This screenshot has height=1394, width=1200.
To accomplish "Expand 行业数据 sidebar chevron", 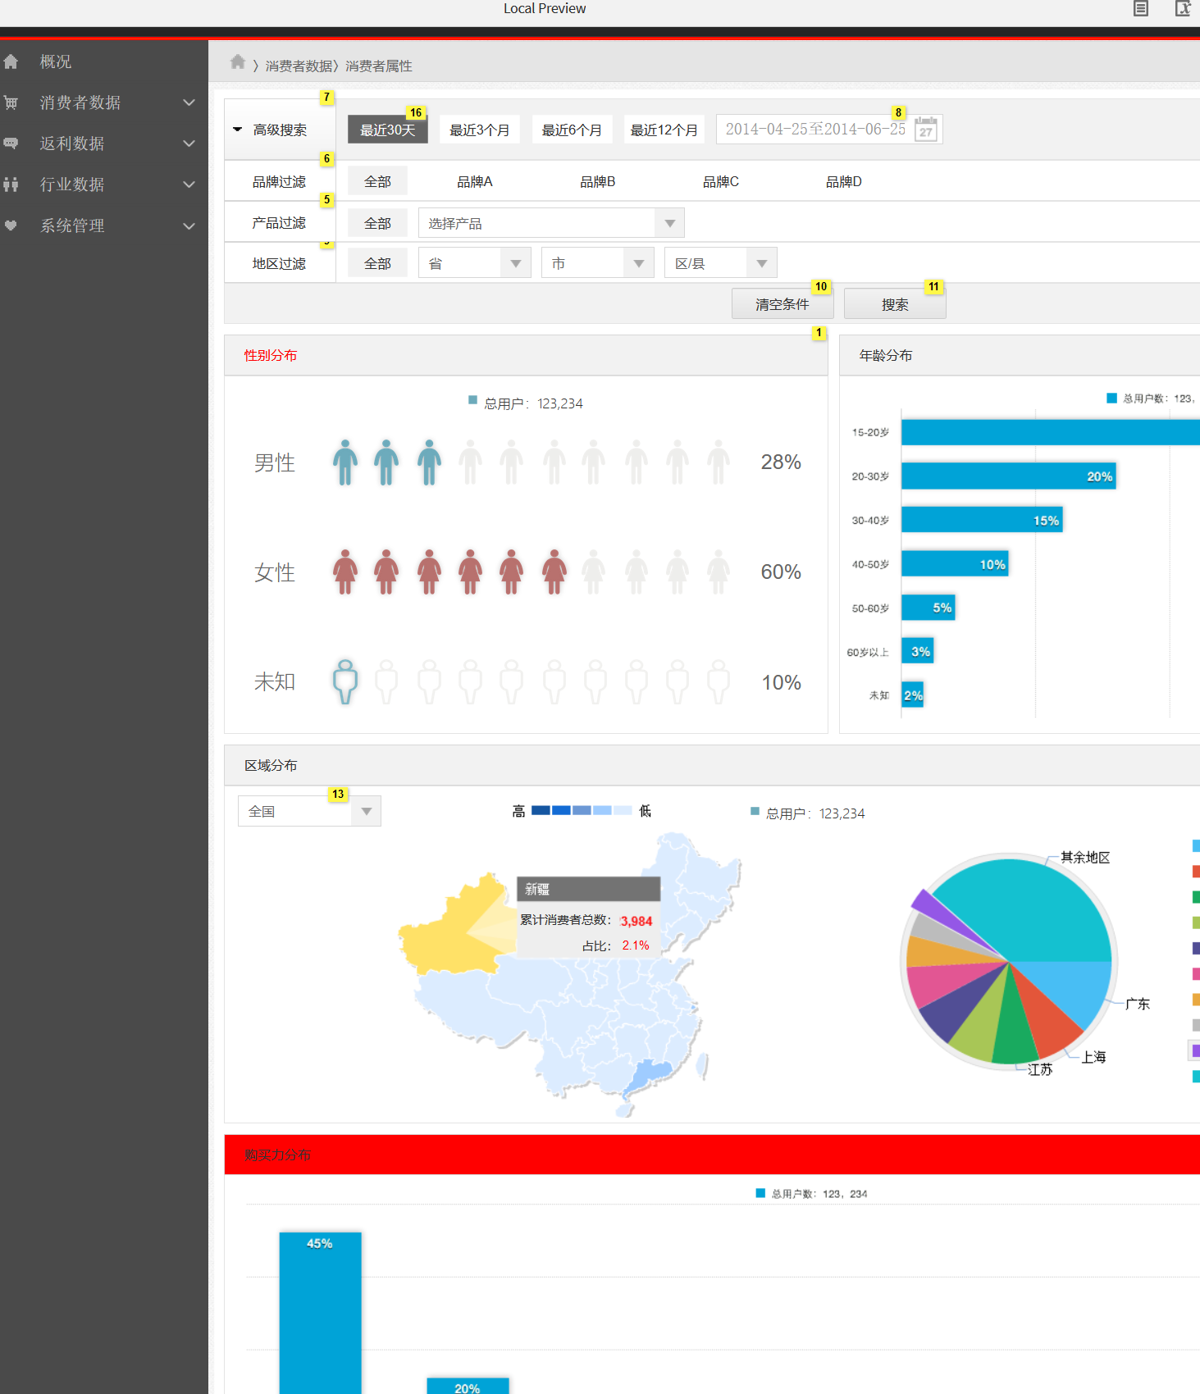I will pos(189,184).
